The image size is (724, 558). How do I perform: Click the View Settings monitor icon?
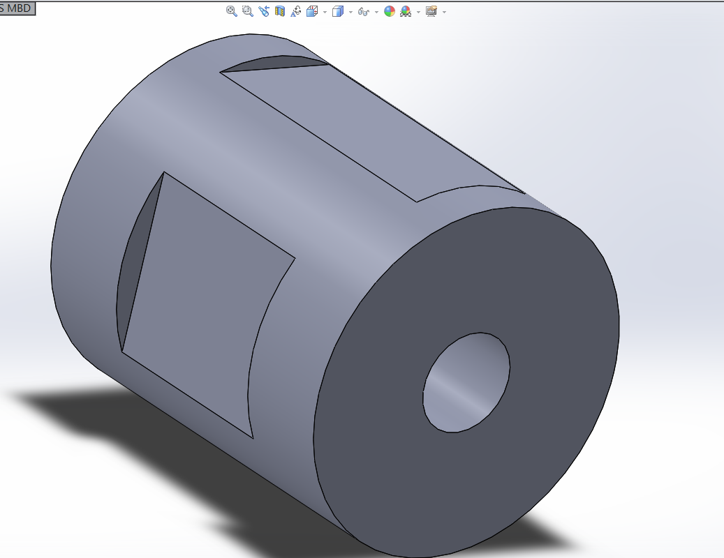[431, 11]
